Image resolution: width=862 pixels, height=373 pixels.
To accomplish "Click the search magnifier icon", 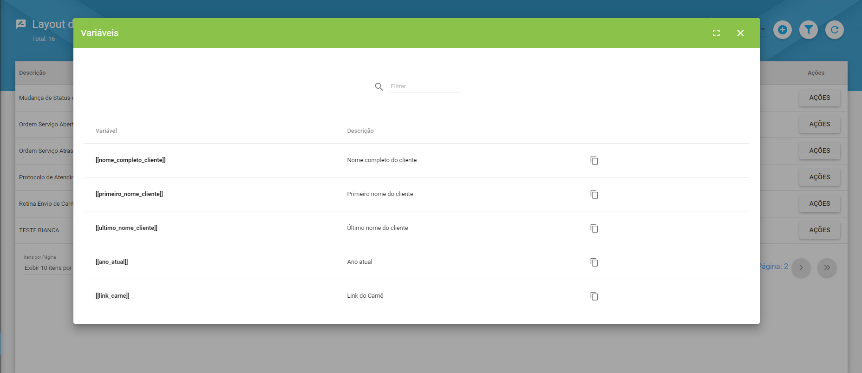I will point(379,86).
